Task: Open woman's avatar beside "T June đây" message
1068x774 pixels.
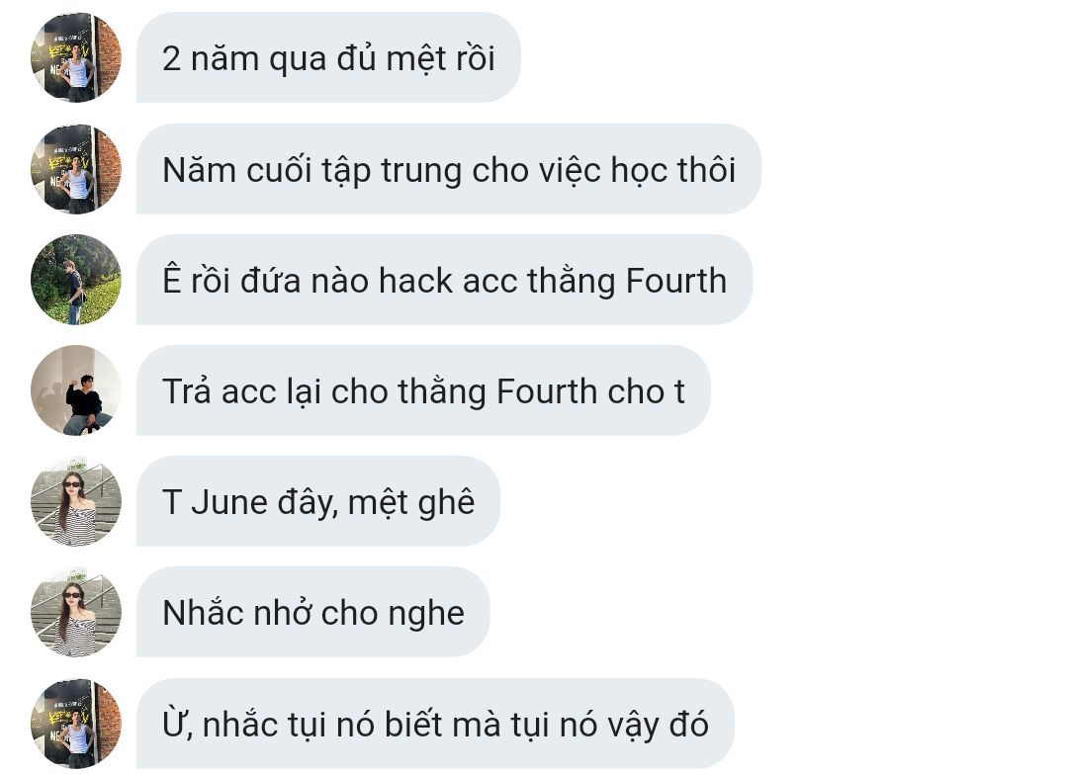Action: 75,502
